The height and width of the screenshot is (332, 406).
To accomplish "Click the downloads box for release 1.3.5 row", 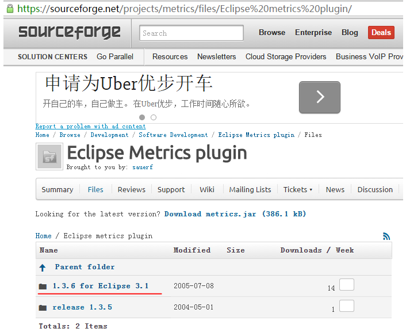I will point(346,306).
